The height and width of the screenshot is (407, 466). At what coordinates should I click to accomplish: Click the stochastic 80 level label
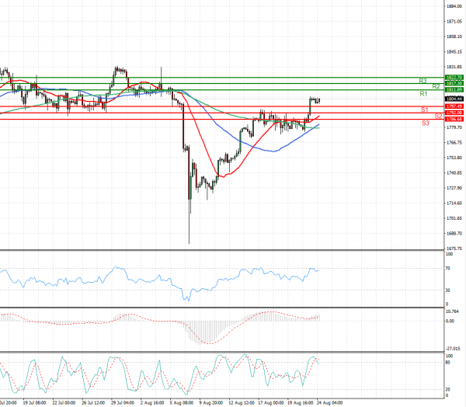tap(448, 363)
